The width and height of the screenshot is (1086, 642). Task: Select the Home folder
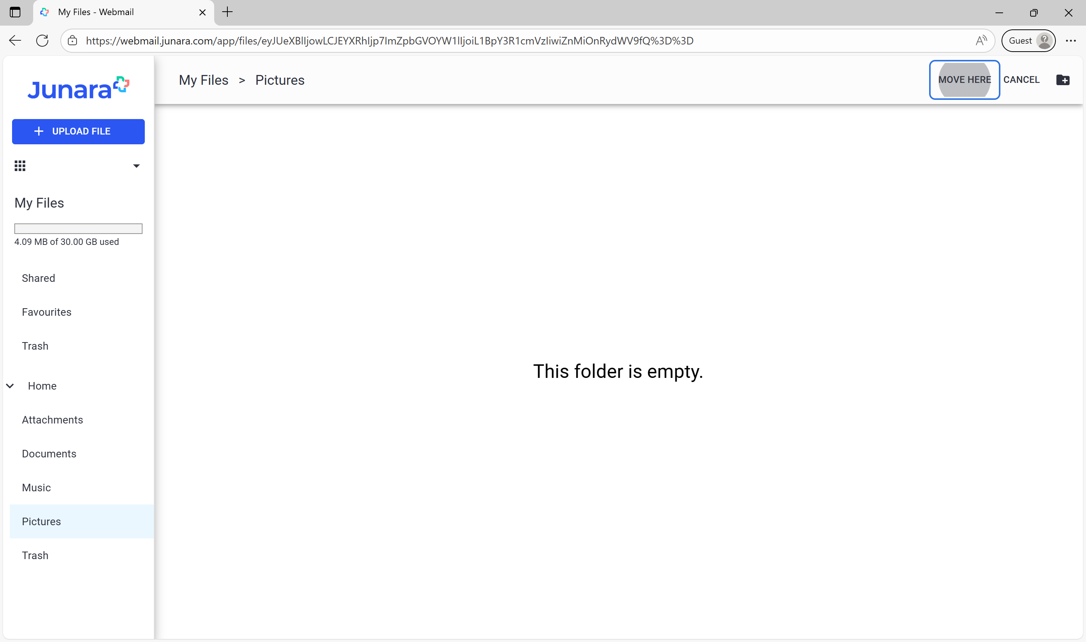click(42, 386)
